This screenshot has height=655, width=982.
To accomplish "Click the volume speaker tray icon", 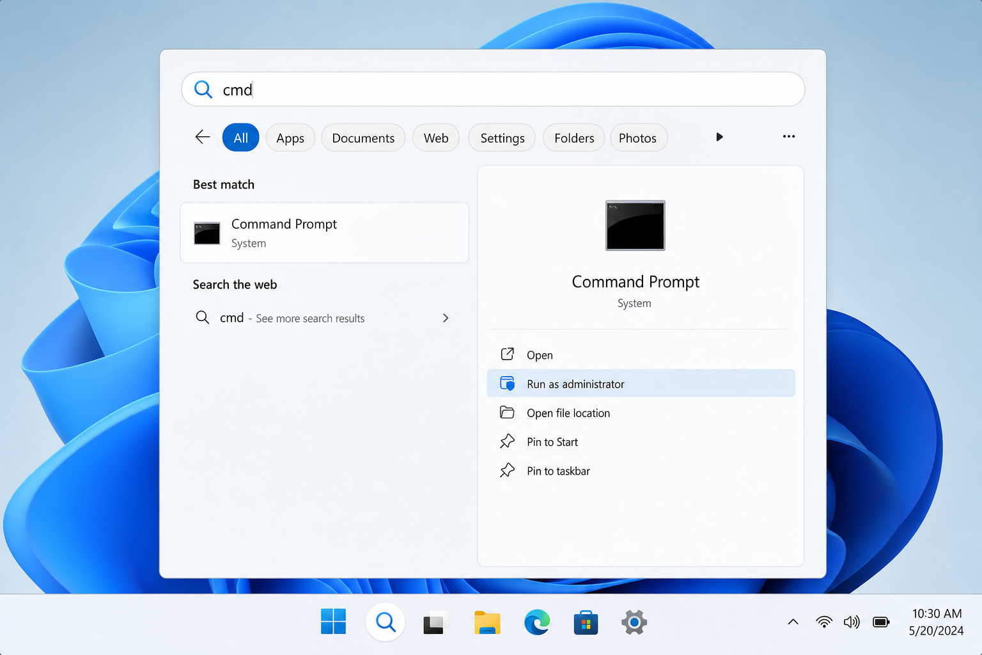I will click(x=852, y=622).
